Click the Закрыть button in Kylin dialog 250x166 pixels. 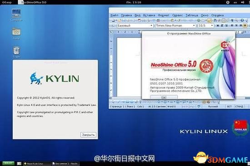(x=88, y=135)
